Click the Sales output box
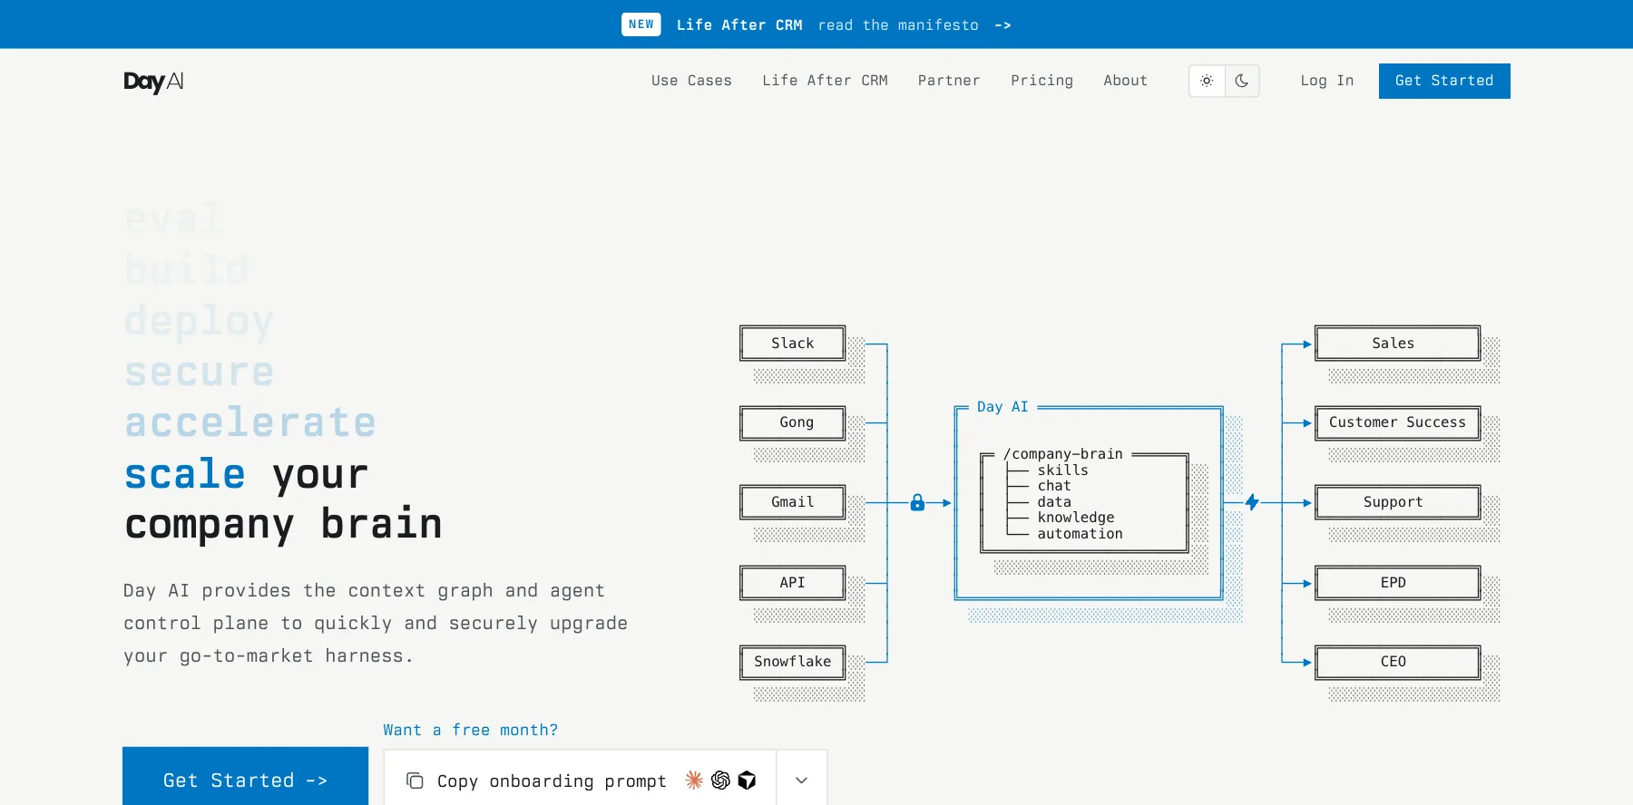The width and height of the screenshot is (1633, 805). coord(1397,344)
